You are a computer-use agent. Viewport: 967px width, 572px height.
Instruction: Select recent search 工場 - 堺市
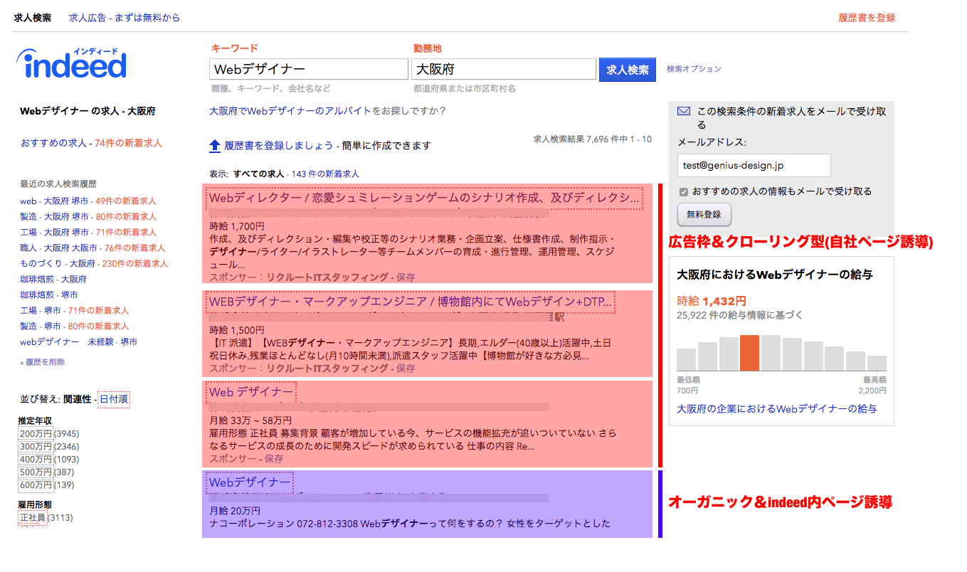click(40, 311)
